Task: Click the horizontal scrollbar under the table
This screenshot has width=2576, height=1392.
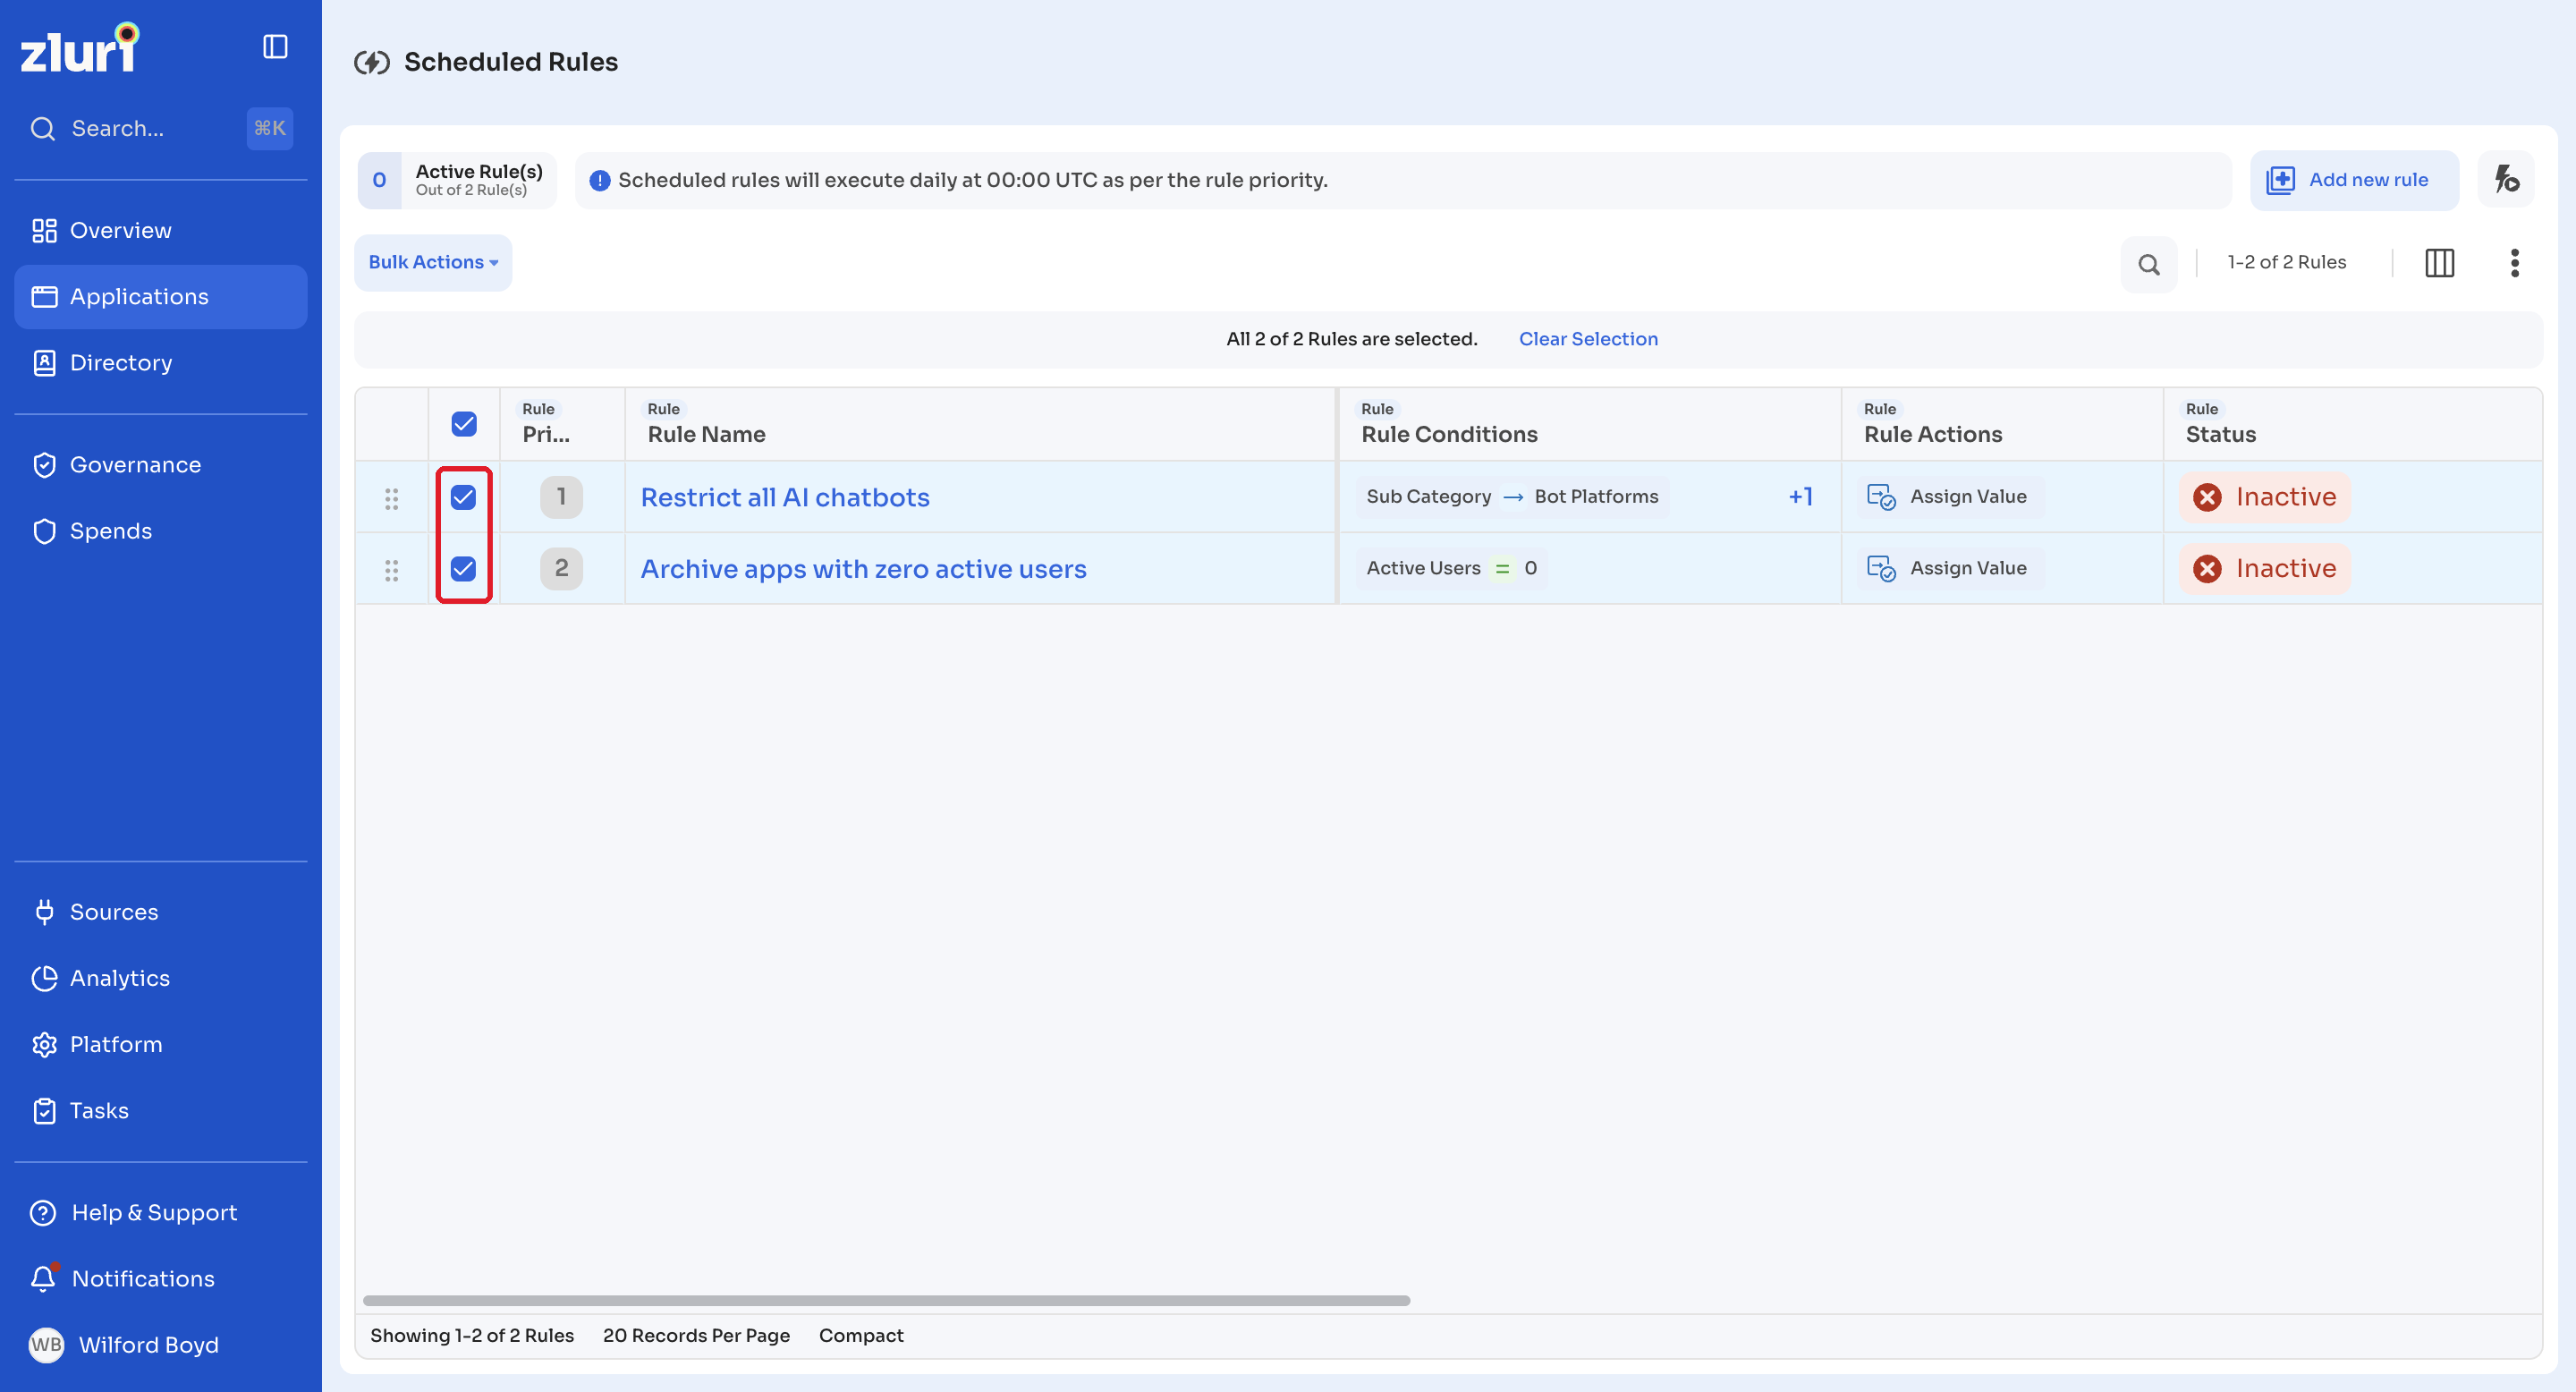Action: tap(886, 1301)
